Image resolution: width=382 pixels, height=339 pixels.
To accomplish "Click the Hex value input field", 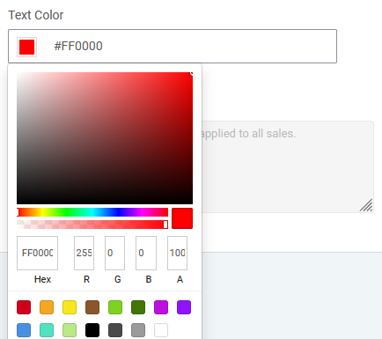I will (37, 253).
